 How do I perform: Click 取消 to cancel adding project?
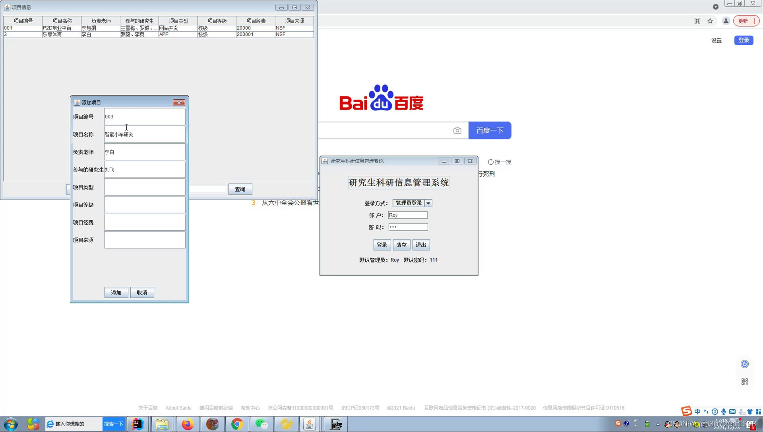pos(142,292)
